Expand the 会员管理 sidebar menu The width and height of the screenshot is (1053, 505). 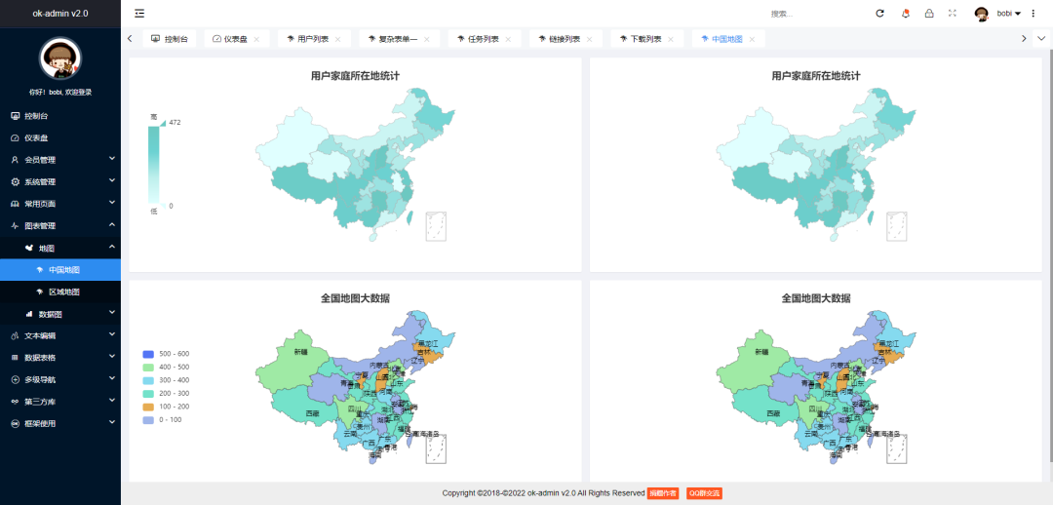click(60, 160)
